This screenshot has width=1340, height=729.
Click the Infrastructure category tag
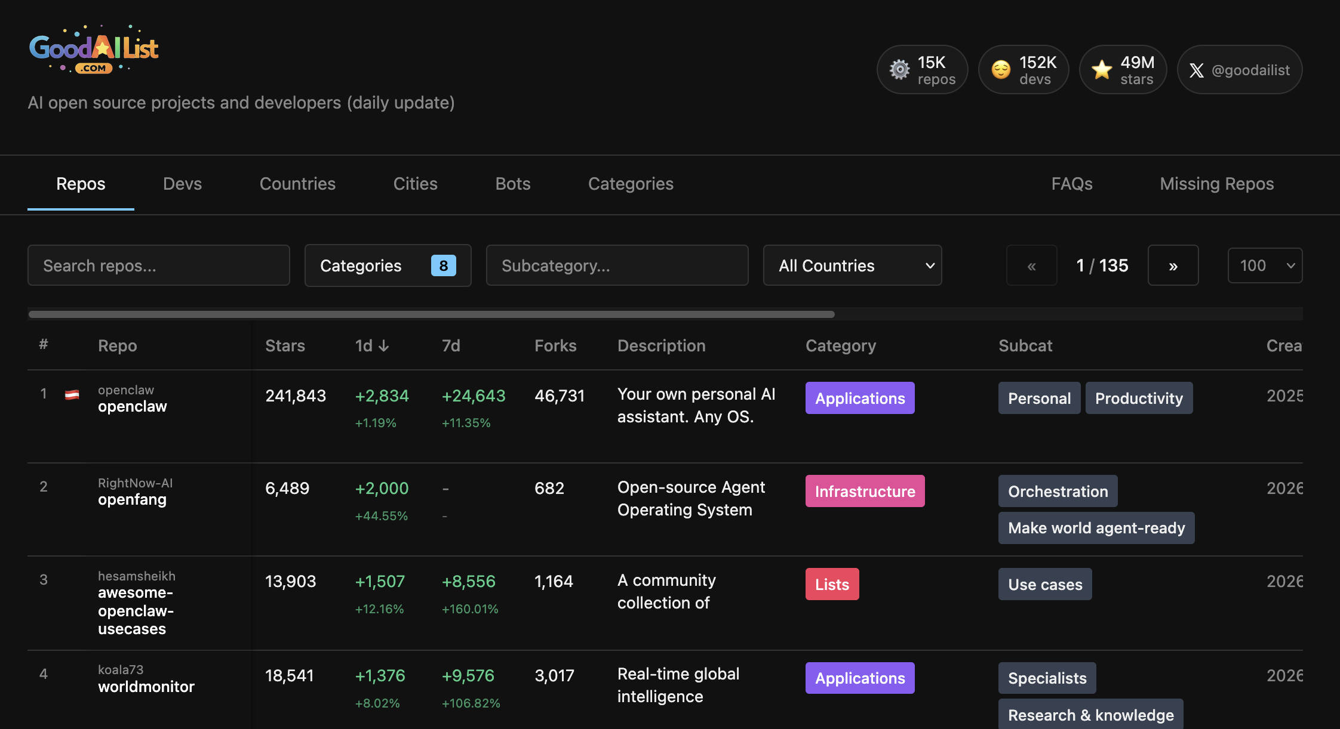(x=865, y=491)
